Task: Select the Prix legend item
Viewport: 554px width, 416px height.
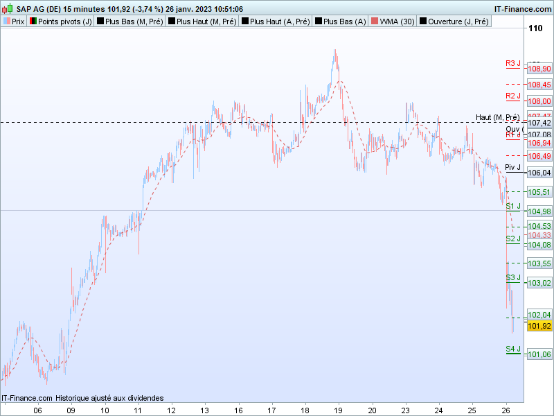Action: [14, 21]
